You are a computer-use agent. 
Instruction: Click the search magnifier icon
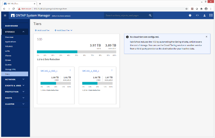coord(150,15)
